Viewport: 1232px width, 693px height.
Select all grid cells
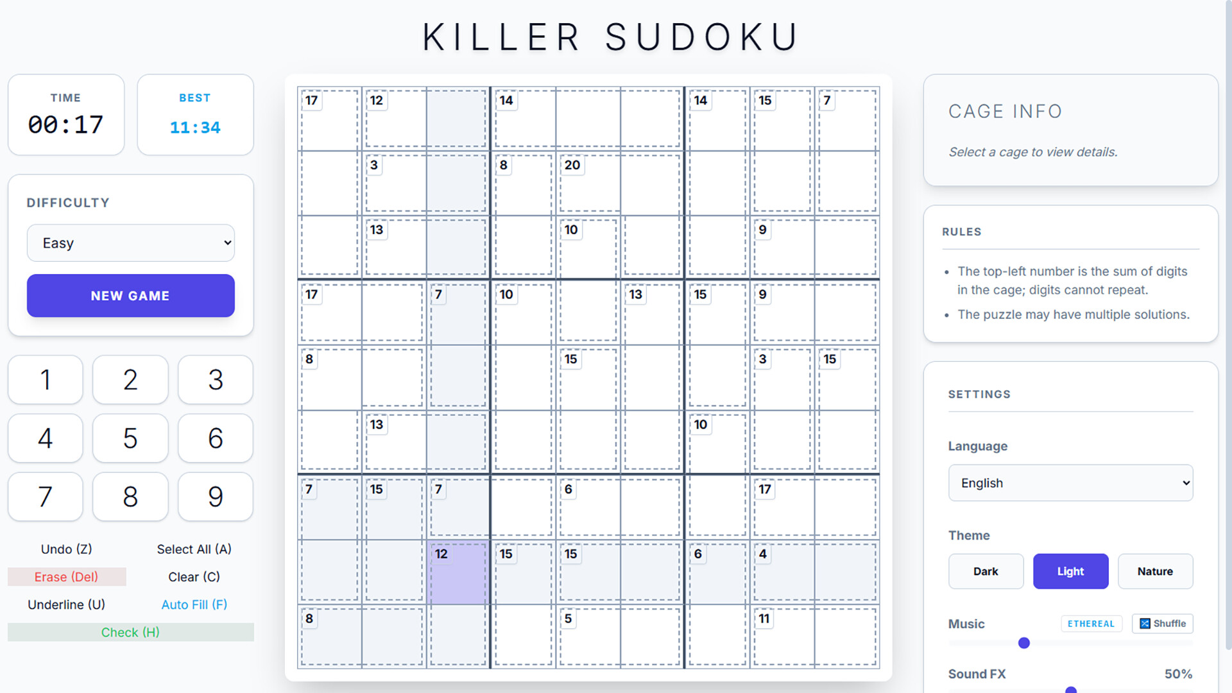[x=193, y=549]
